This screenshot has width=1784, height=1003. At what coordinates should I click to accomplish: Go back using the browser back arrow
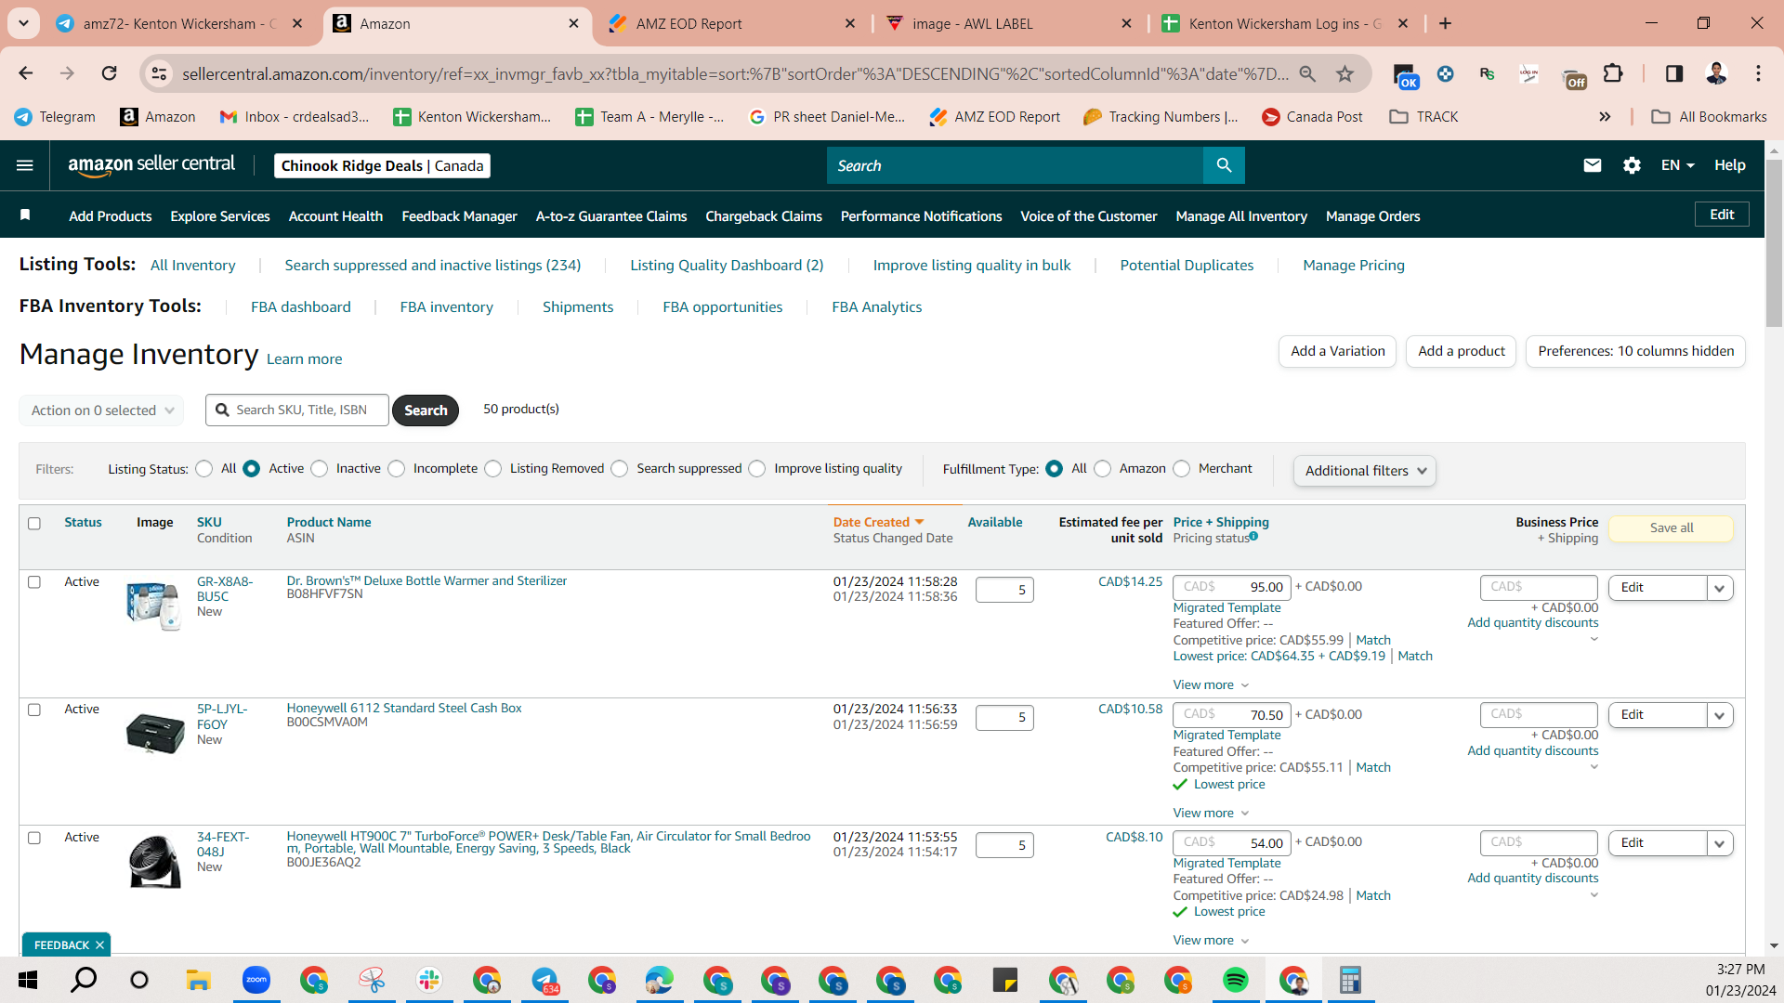click(x=26, y=73)
